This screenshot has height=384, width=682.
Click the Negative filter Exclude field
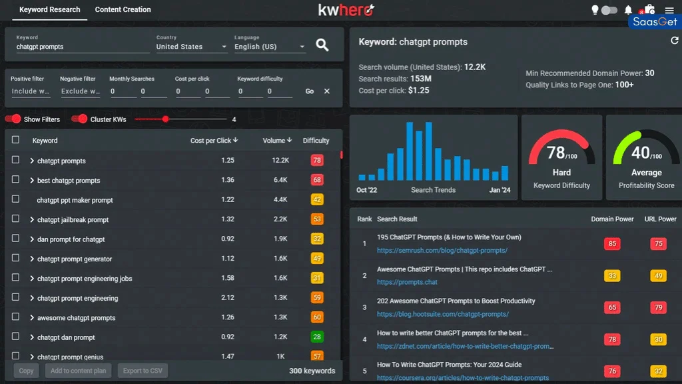pyautogui.click(x=81, y=91)
